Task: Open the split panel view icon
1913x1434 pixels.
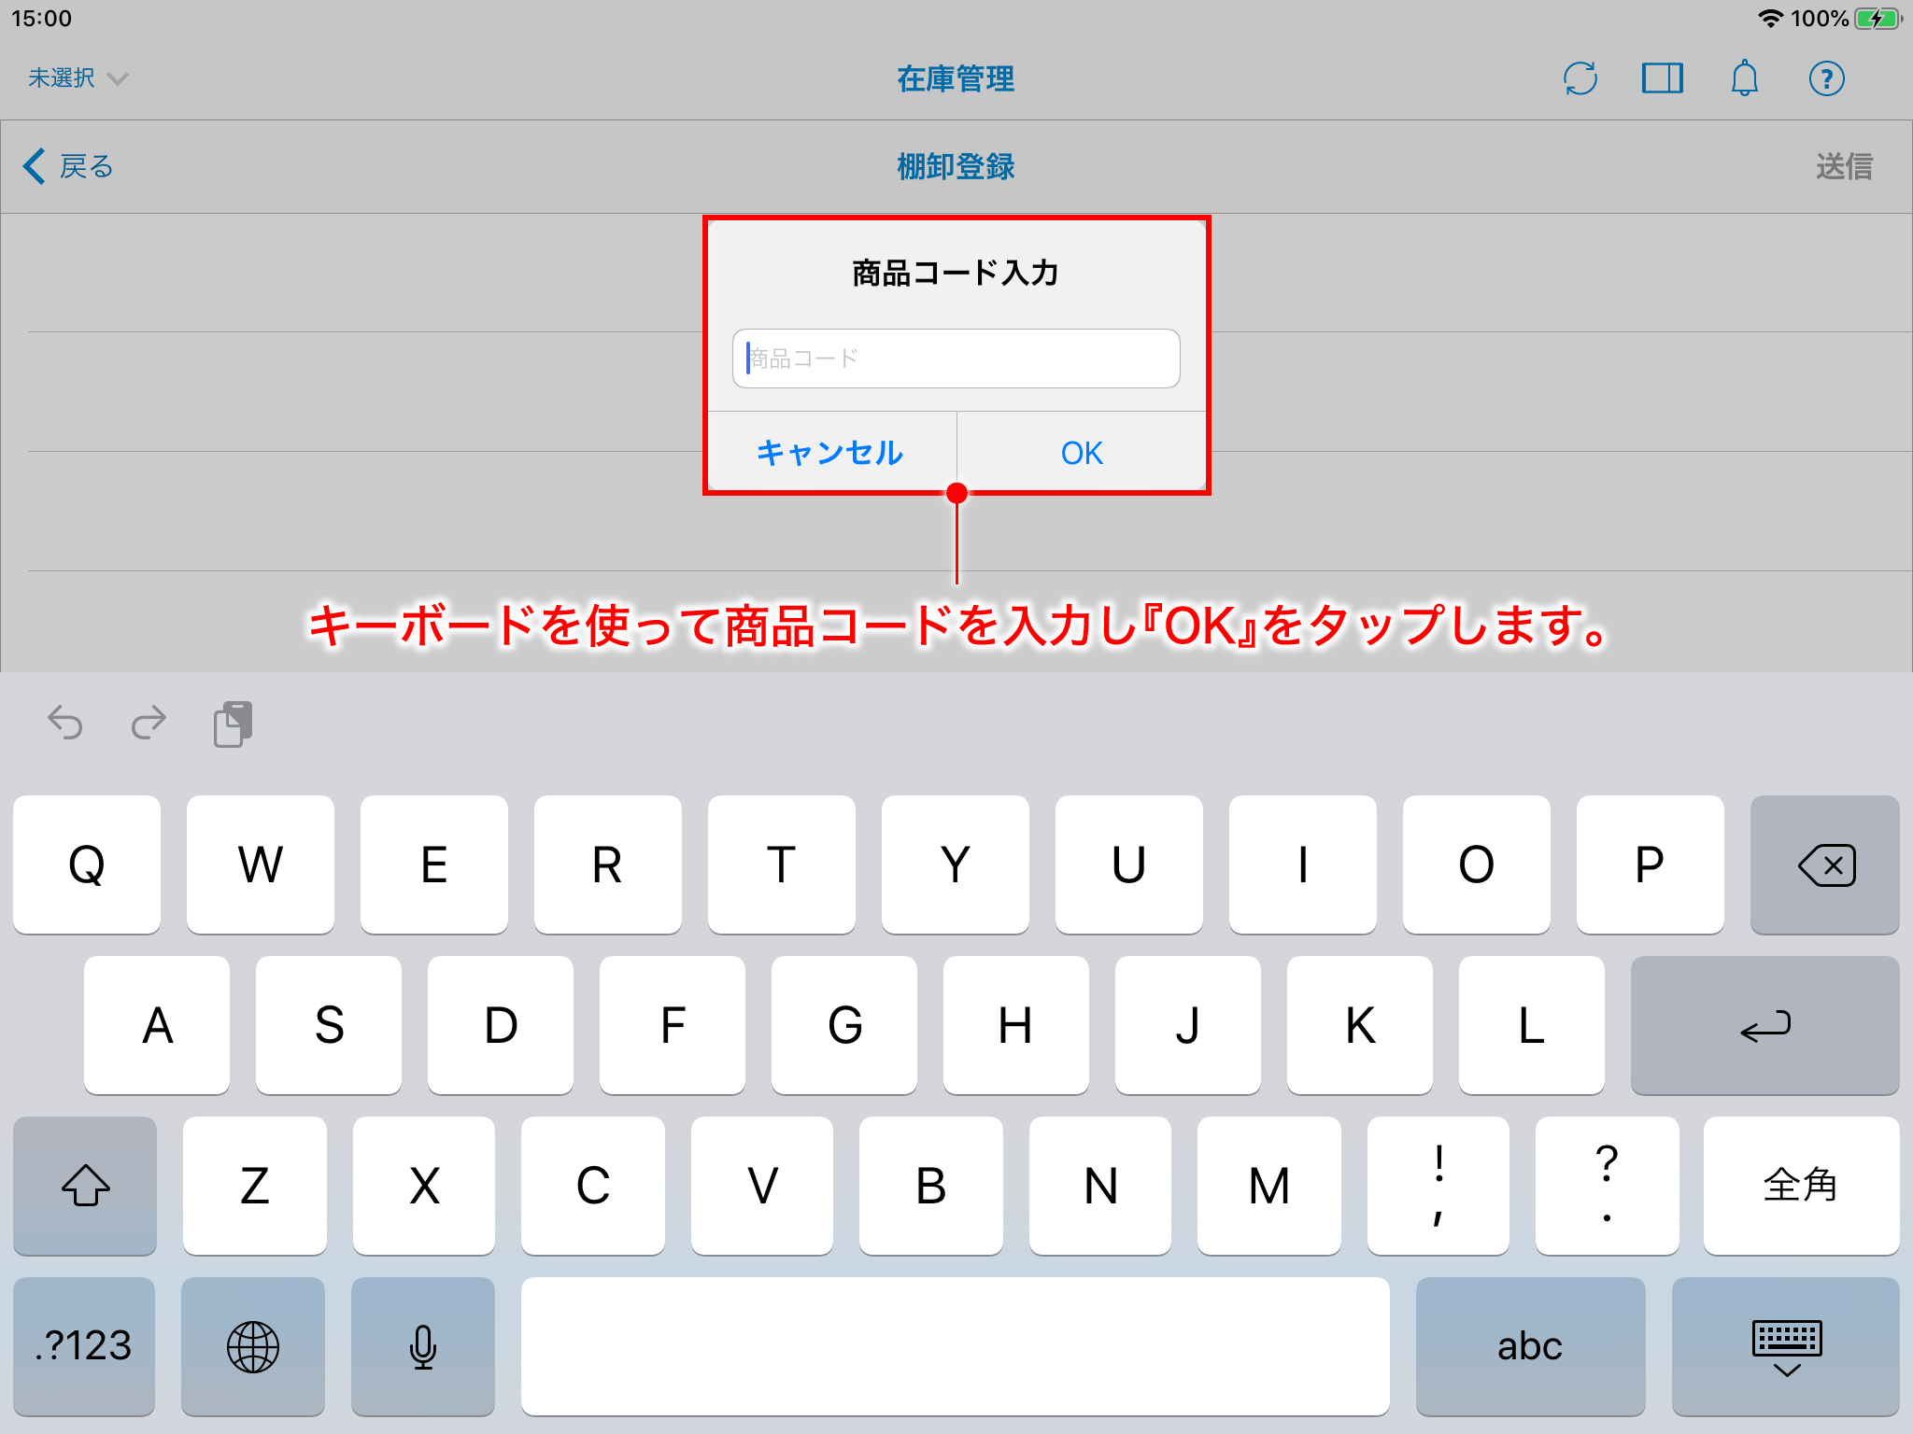Action: [1662, 78]
